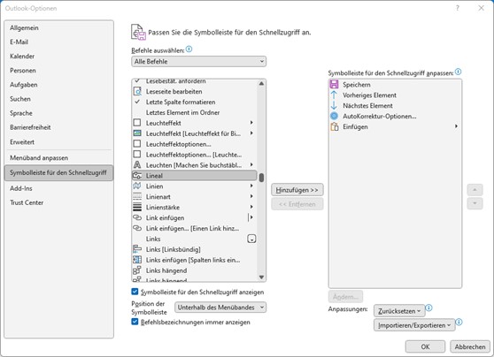Click the Links einfügen column icon
The width and height of the screenshot is (494, 357).
click(x=137, y=260)
